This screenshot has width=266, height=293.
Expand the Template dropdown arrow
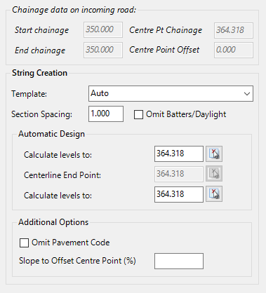point(247,94)
